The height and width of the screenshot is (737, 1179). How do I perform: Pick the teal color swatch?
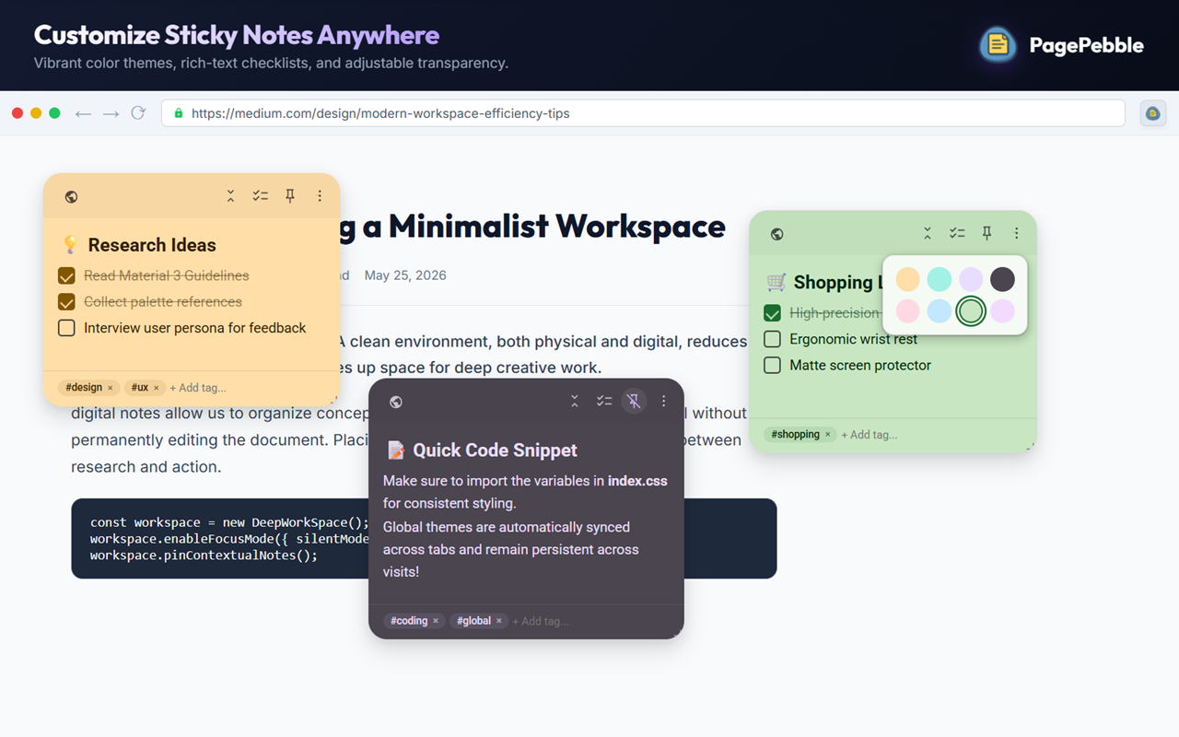coord(939,279)
